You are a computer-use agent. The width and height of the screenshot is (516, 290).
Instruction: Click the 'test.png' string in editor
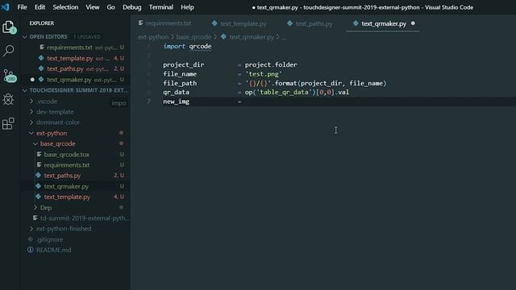264,74
